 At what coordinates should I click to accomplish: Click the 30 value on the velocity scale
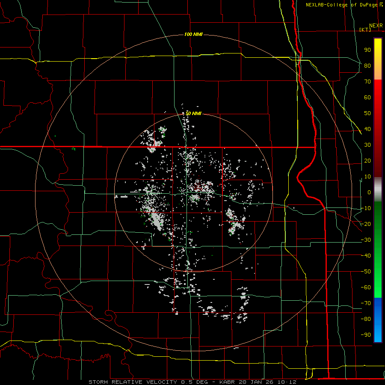pos(367,145)
